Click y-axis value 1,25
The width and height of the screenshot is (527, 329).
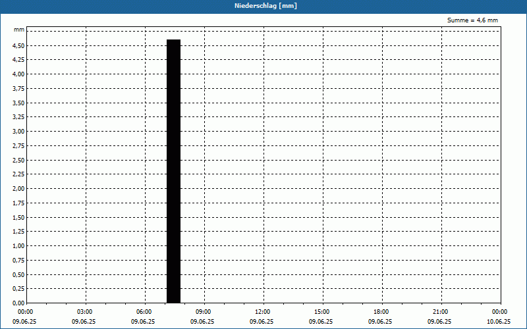point(18,232)
